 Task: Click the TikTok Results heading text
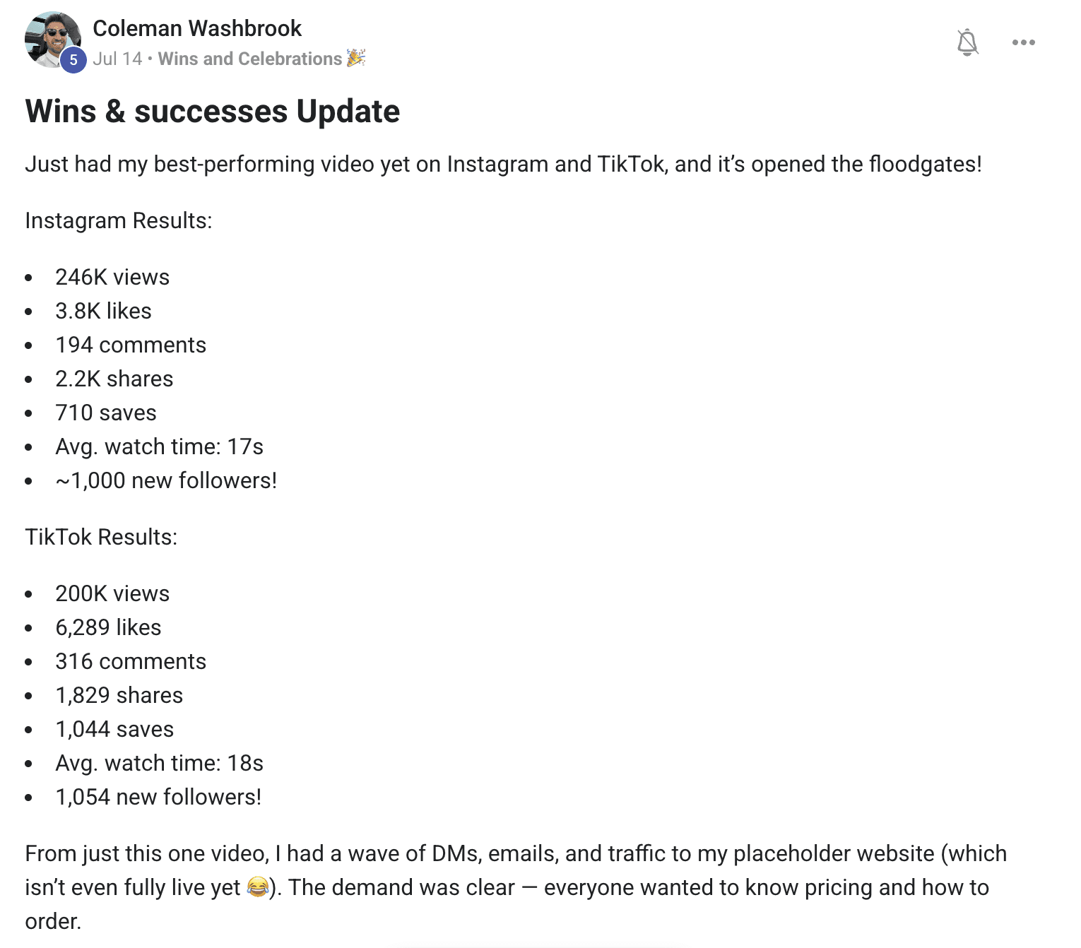click(101, 537)
